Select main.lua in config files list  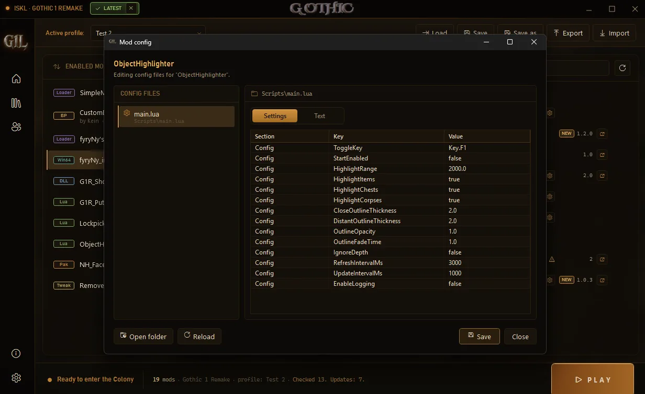176,117
